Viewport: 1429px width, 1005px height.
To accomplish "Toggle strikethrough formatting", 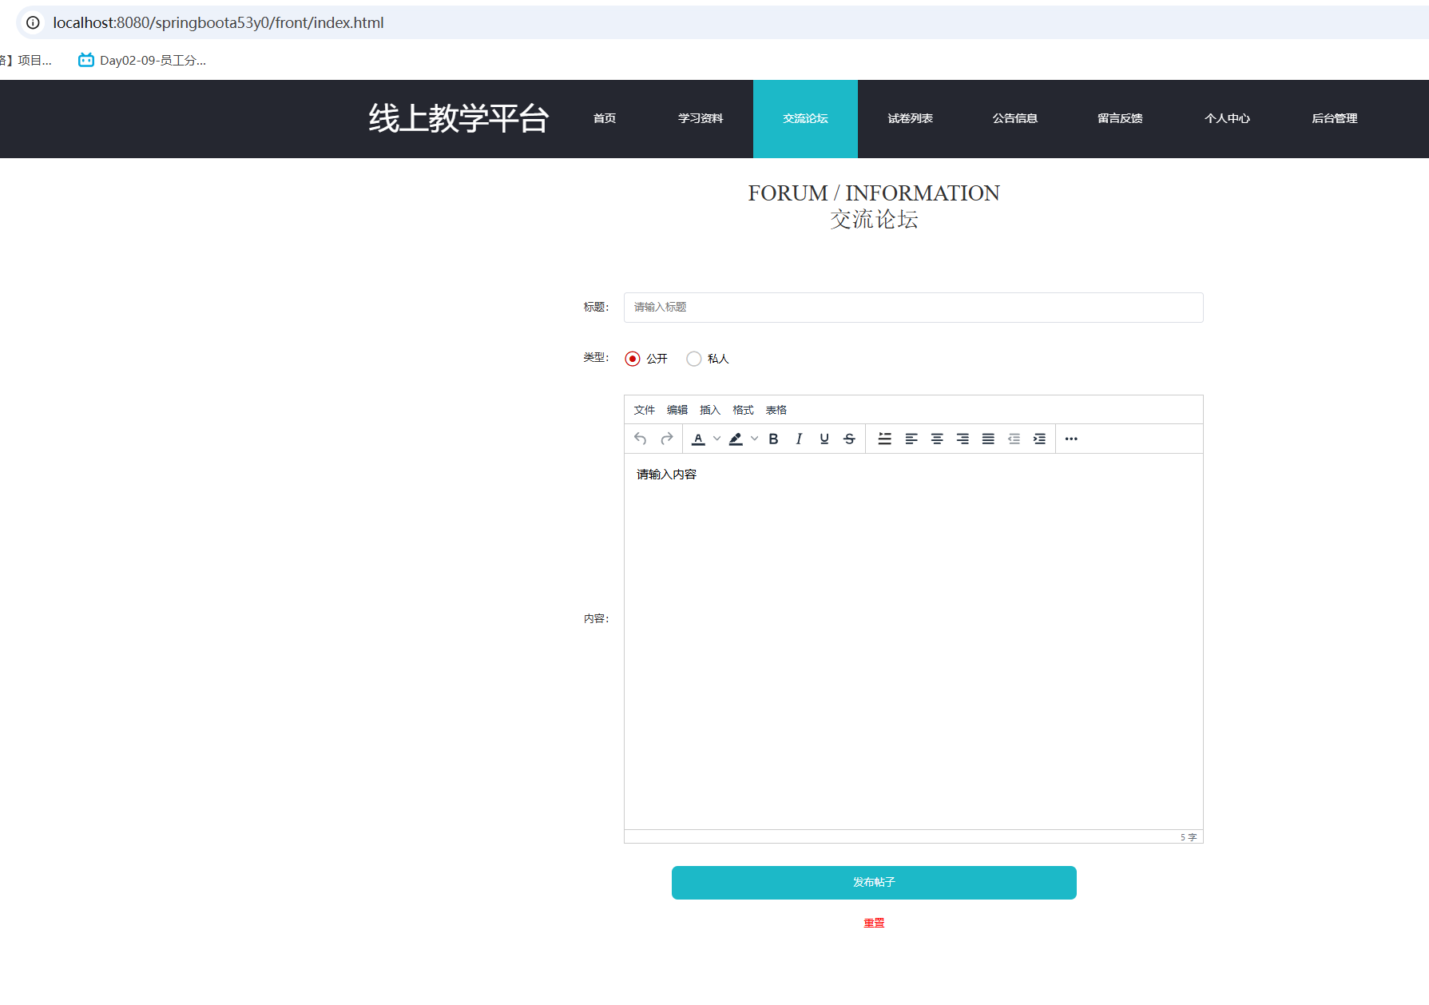I will tap(850, 439).
